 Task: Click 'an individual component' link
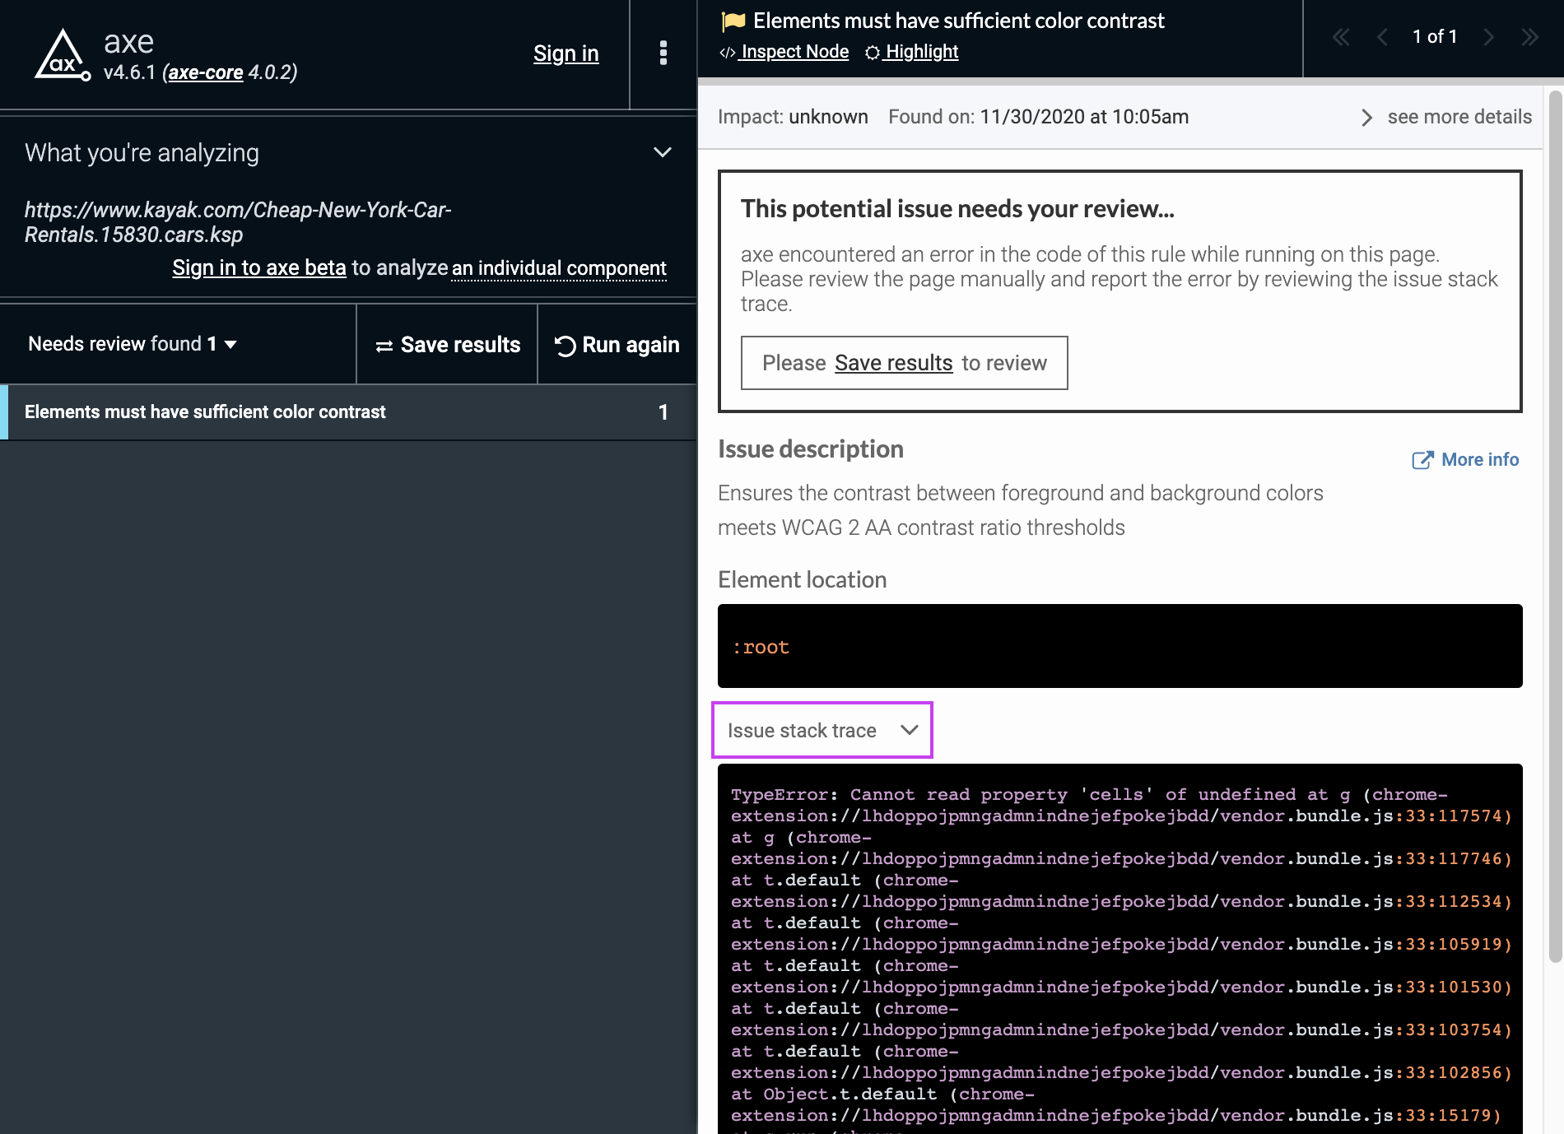[559, 268]
